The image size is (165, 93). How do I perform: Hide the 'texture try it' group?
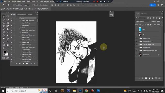click(136, 38)
